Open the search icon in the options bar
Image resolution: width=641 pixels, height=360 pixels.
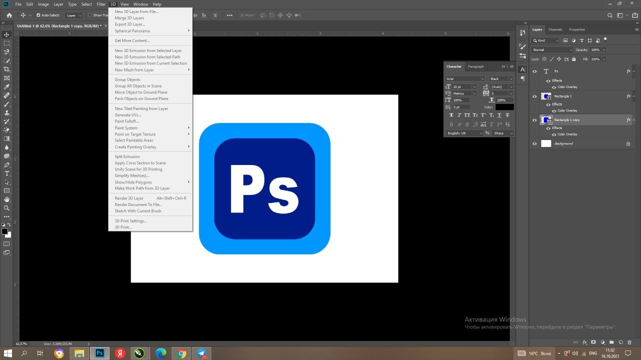pyautogui.click(x=609, y=15)
